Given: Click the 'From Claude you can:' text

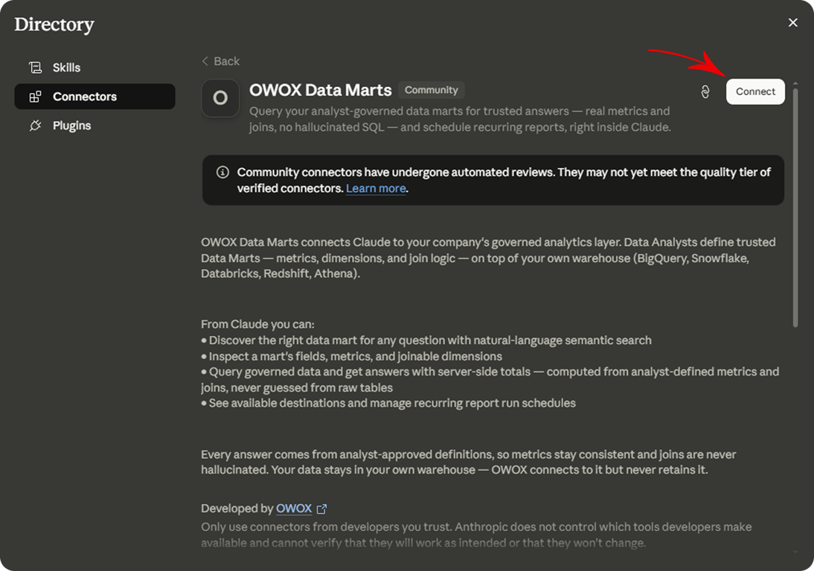Looking at the screenshot, I should click(257, 324).
